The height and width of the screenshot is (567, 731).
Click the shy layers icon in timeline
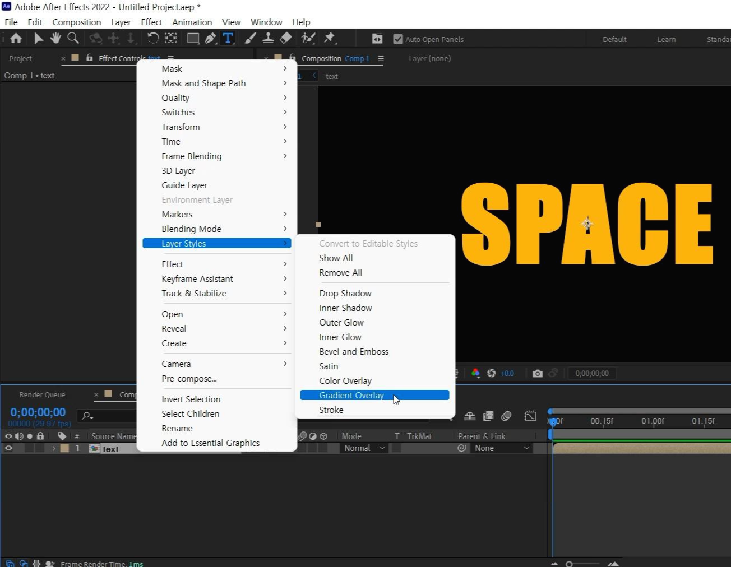470,416
